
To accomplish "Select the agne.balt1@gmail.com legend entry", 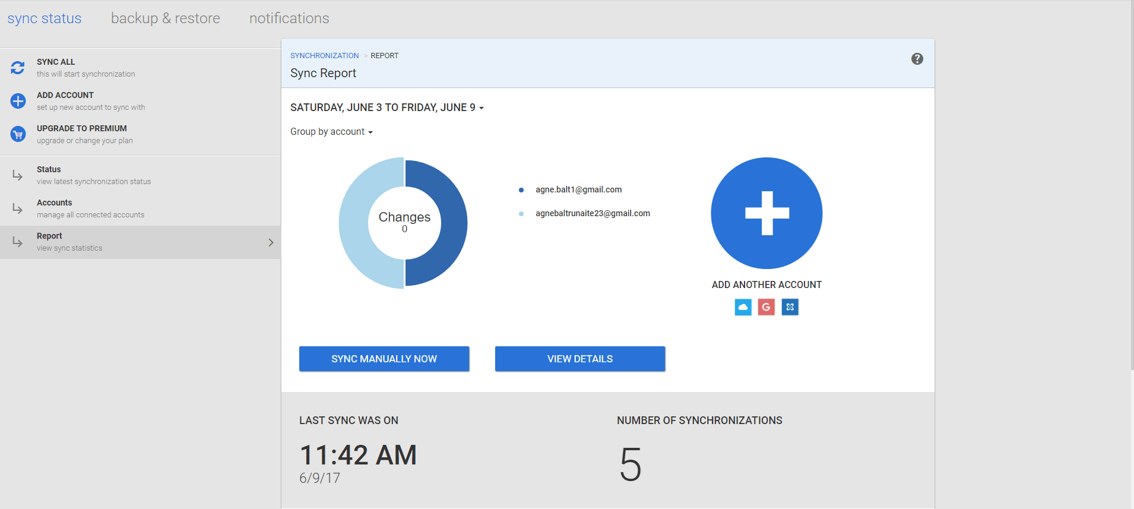I will (578, 189).
